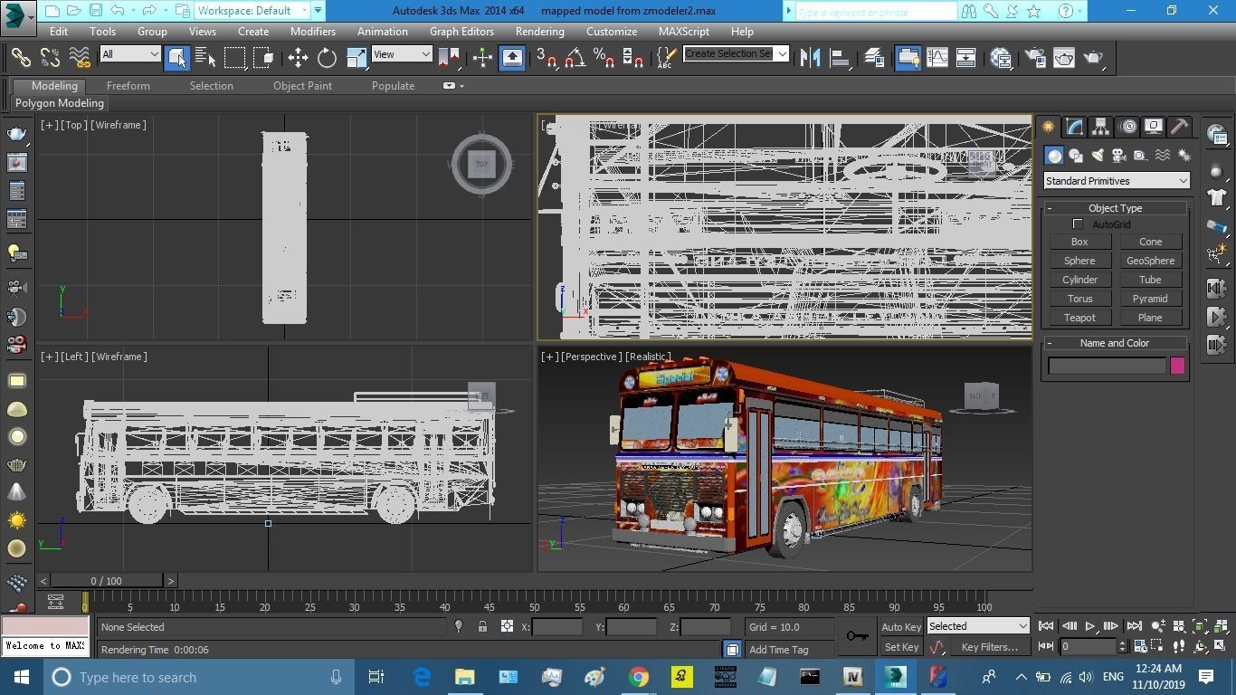Switch to the Create panel tab
This screenshot has height=695, width=1236.
(x=1049, y=127)
